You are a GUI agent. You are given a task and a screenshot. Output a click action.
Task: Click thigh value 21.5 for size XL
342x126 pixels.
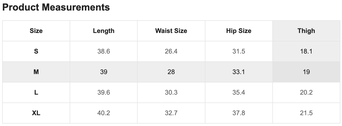(x=306, y=113)
